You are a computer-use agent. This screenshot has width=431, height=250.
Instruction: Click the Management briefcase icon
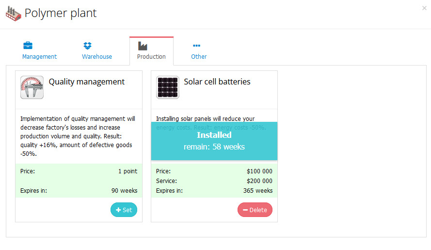28,46
